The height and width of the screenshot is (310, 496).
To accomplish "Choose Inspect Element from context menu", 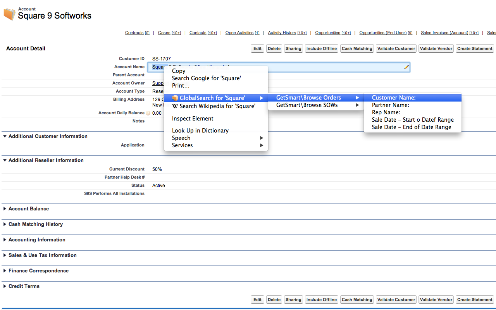I will tap(193, 119).
